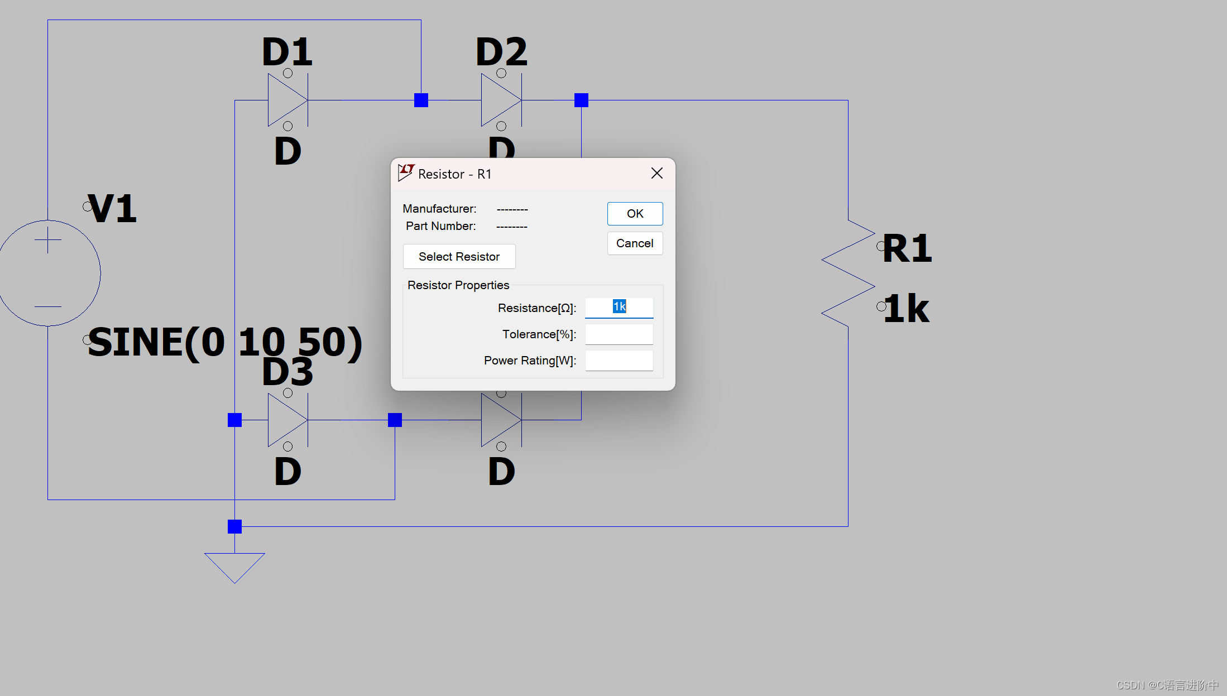Click the R1 reference label text
This screenshot has height=696, width=1227.
(x=907, y=248)
